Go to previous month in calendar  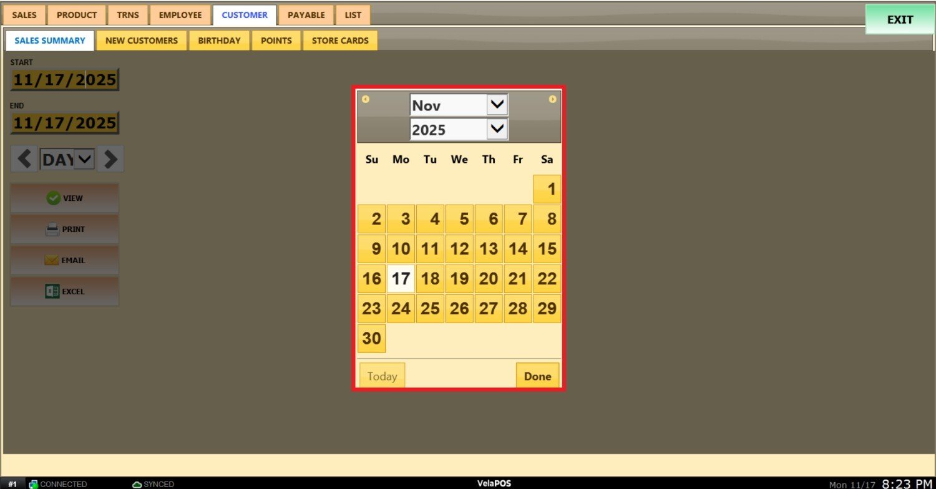pos(366,99)
